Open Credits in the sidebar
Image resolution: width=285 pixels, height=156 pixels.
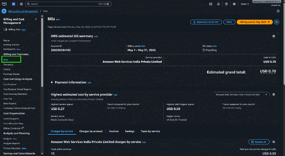[7, 69]
